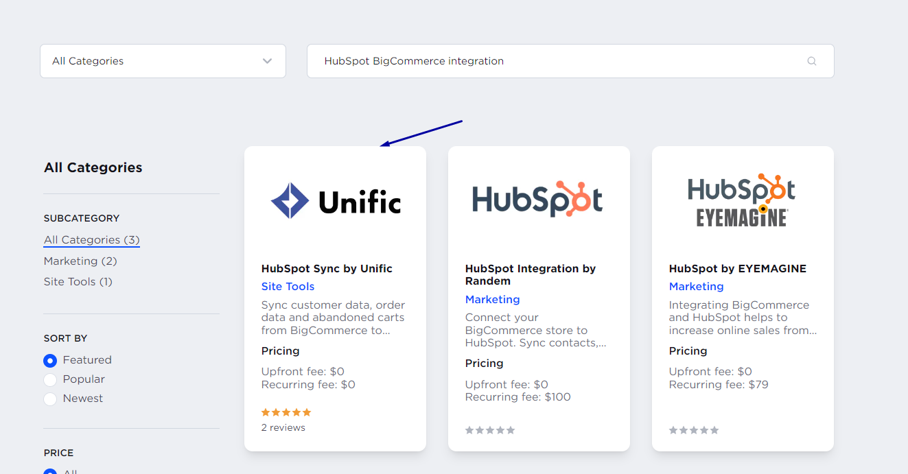Open HubSpot Sync by Unific title

point(327,269)
